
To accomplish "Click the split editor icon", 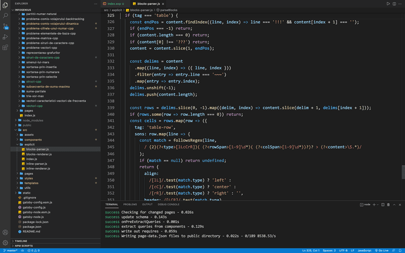I will point(394,4).
